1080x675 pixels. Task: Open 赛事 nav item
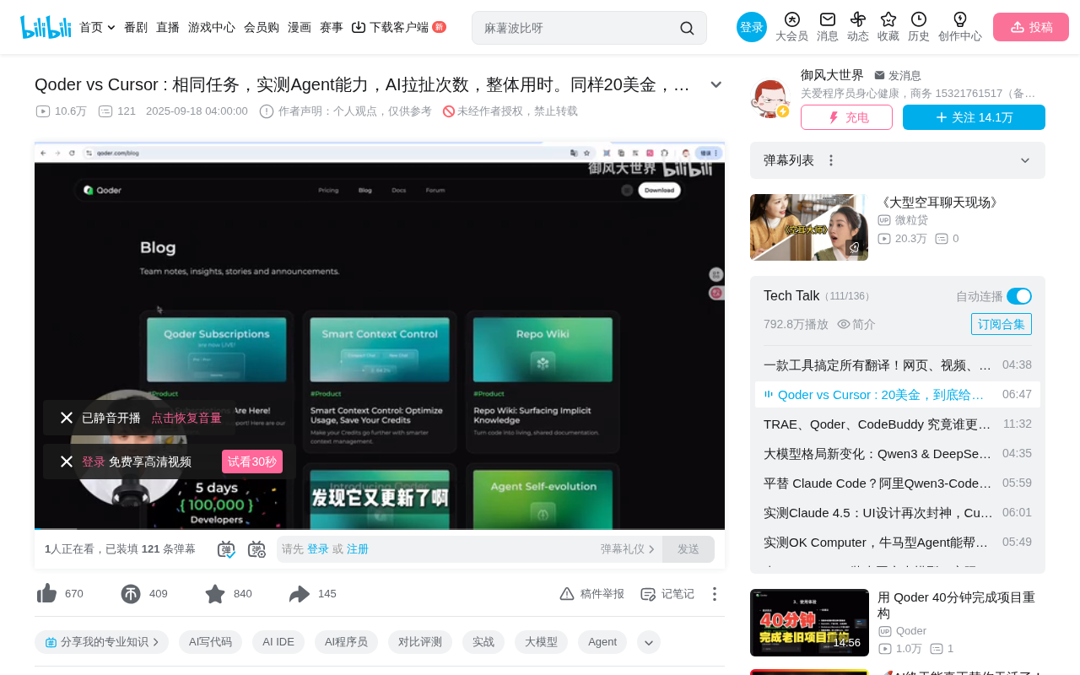[332, 27]
